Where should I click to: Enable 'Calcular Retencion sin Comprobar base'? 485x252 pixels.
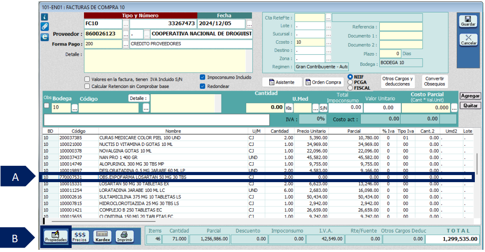tap(87, 86)
